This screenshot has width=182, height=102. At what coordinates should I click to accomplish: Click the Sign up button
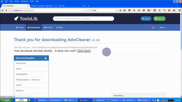tap(159, 19)
